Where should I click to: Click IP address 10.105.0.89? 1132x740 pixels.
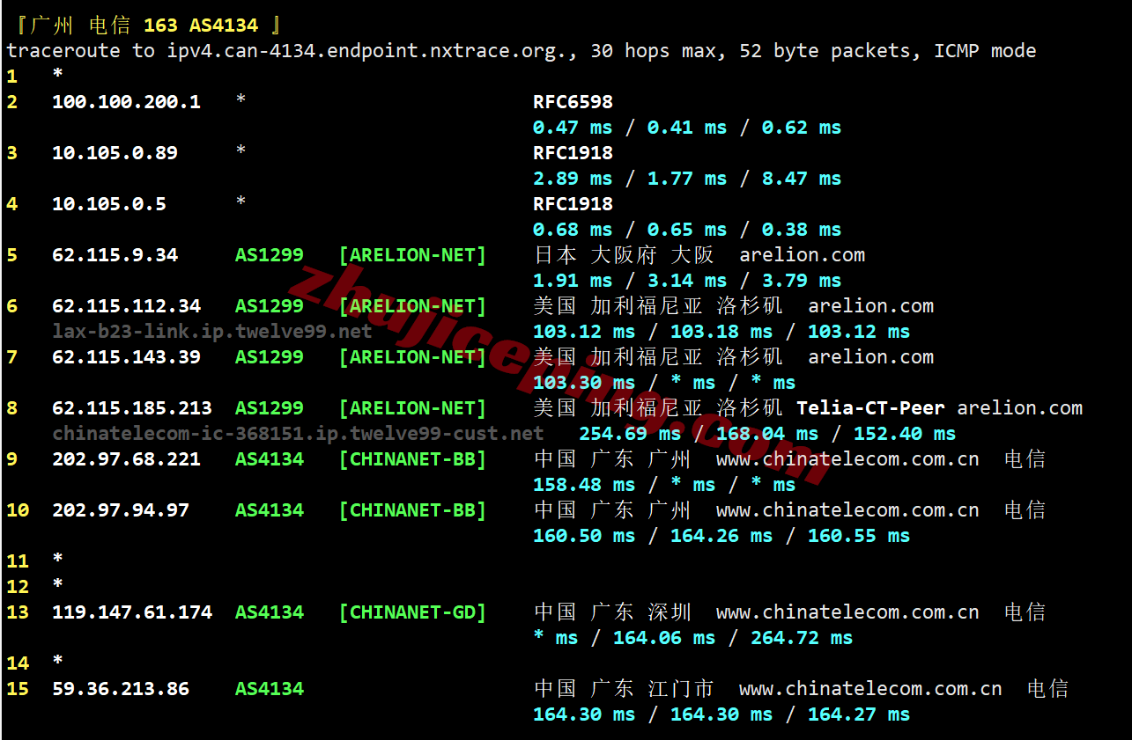[115, 153]
